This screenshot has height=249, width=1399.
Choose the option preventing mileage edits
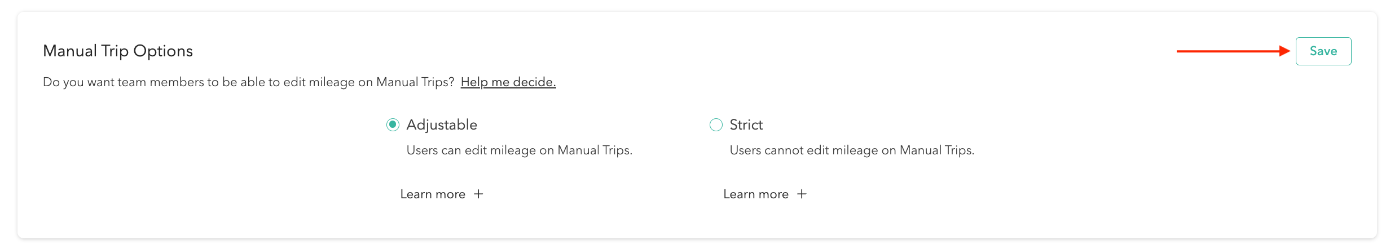pos(716,124)
